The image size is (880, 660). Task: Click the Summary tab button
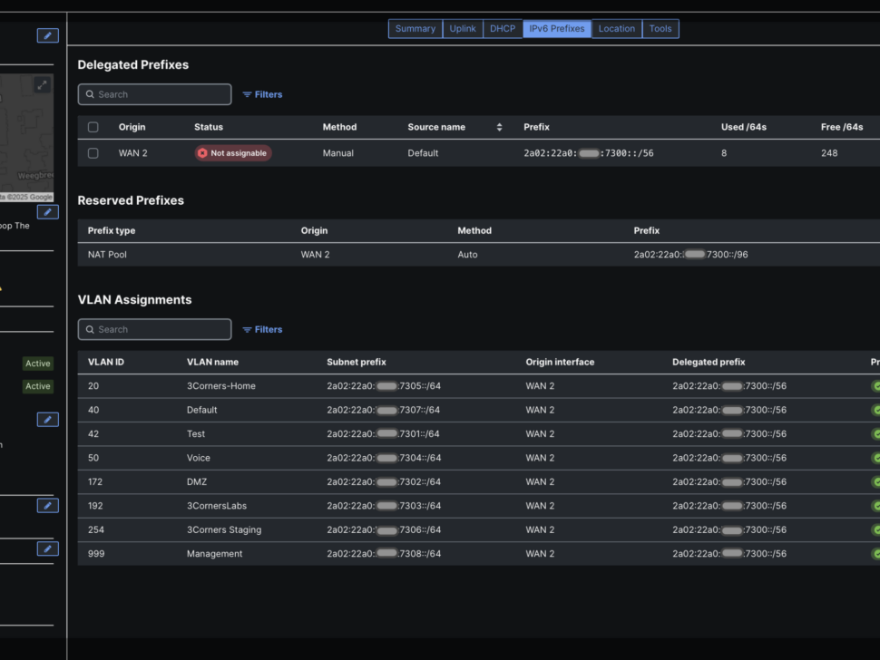point(416,28)
